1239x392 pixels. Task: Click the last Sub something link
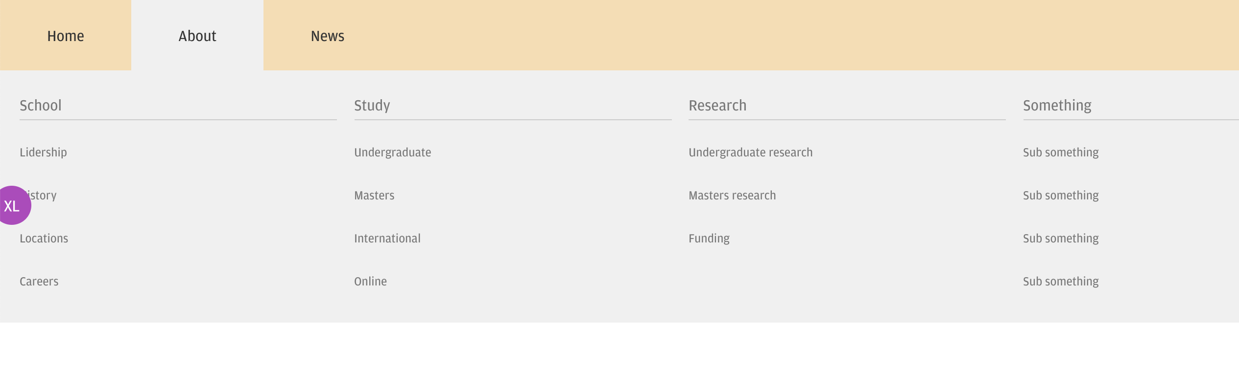(x=1061, y=282)
